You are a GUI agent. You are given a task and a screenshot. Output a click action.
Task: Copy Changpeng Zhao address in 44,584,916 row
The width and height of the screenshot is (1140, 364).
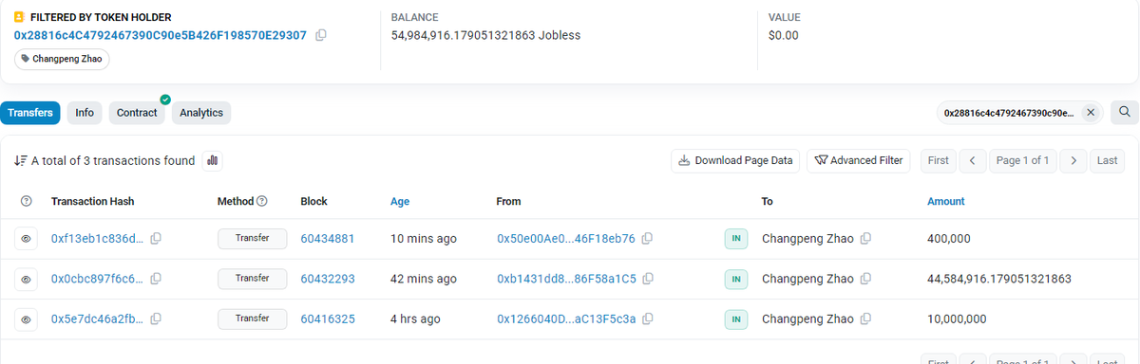[865, 279]
